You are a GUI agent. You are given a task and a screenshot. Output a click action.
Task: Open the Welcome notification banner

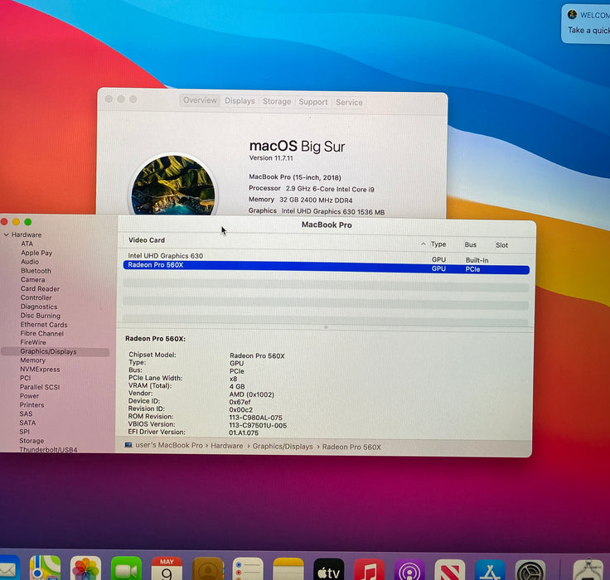point(586,23)
